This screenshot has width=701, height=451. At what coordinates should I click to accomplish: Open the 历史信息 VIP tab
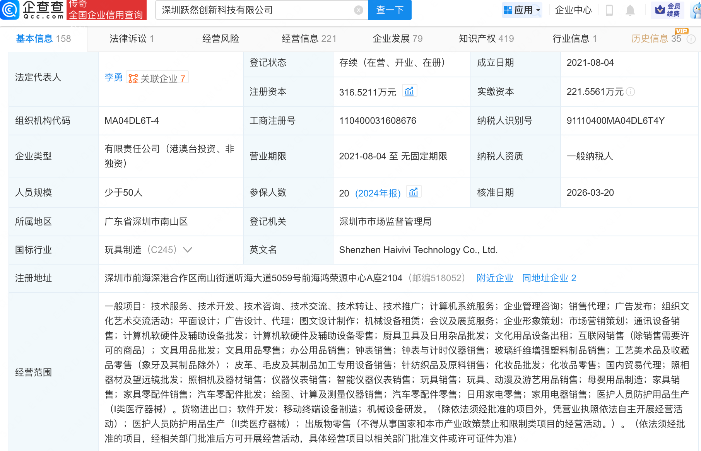point(656,38)
